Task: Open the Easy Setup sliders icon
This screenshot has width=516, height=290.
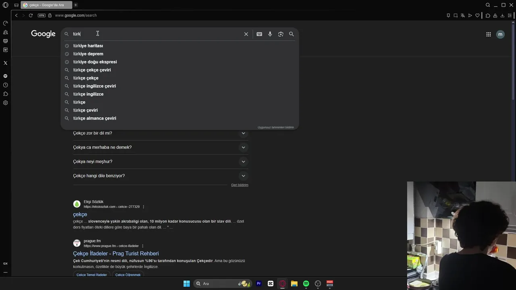Action: 510,15
